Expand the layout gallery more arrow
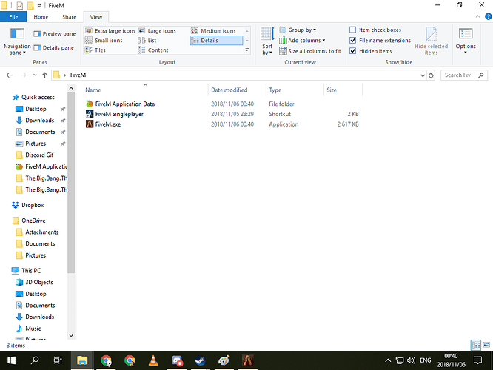 pos(247,50)
